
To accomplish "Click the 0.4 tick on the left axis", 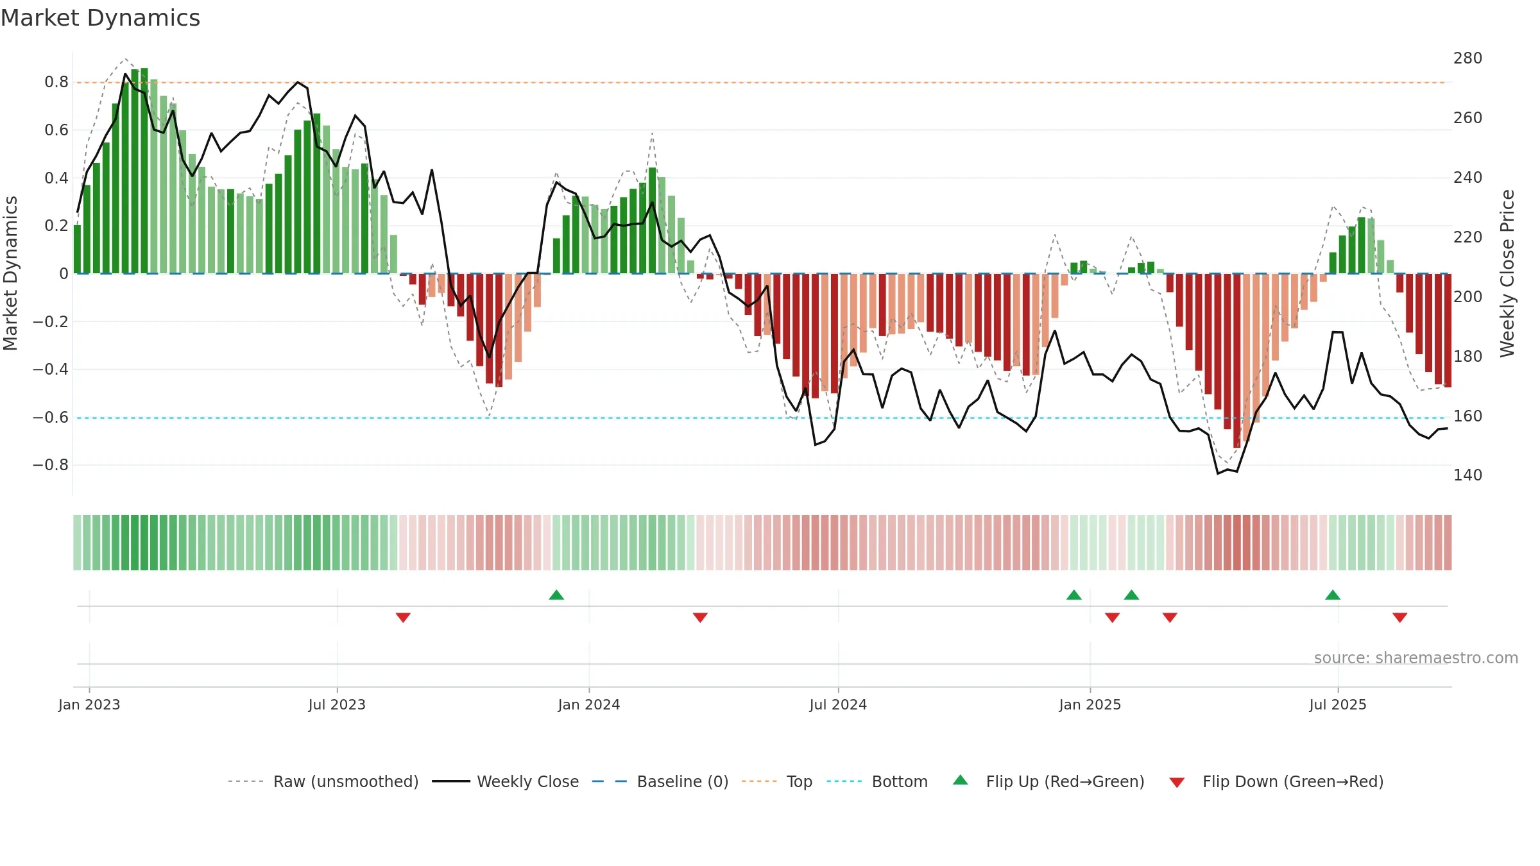I will coord(56,178).
